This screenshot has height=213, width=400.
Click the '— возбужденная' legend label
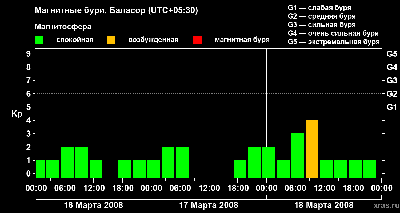[x=149, y=40]
